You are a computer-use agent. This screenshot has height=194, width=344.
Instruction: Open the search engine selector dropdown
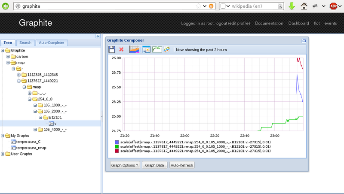click(225, 6)
